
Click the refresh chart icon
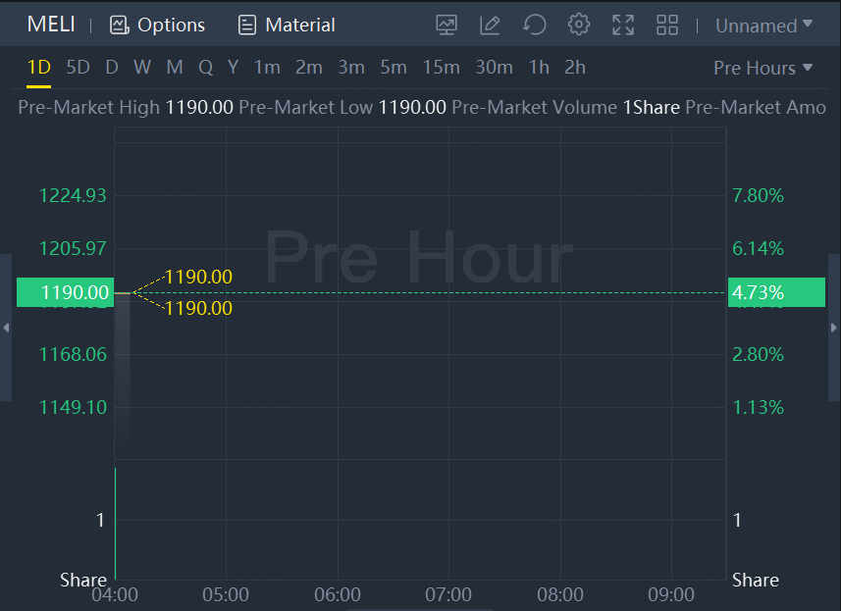click(534, 25)
